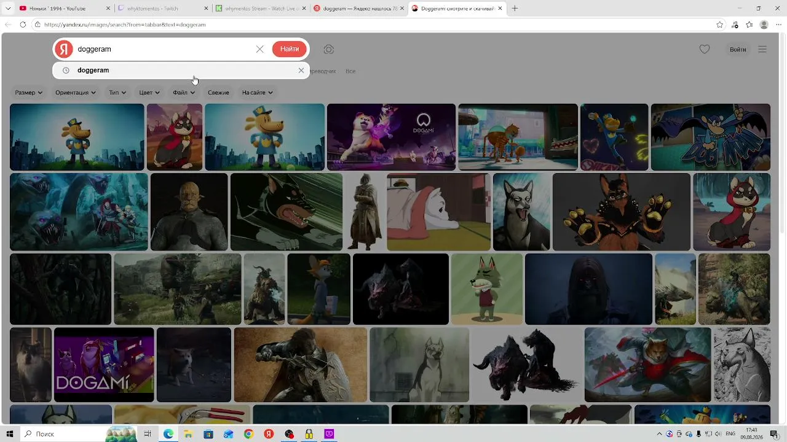Open the large DOGAMI logo image
Image resolution: width=787 pixels, height=442 pixels.
(104, 365)
